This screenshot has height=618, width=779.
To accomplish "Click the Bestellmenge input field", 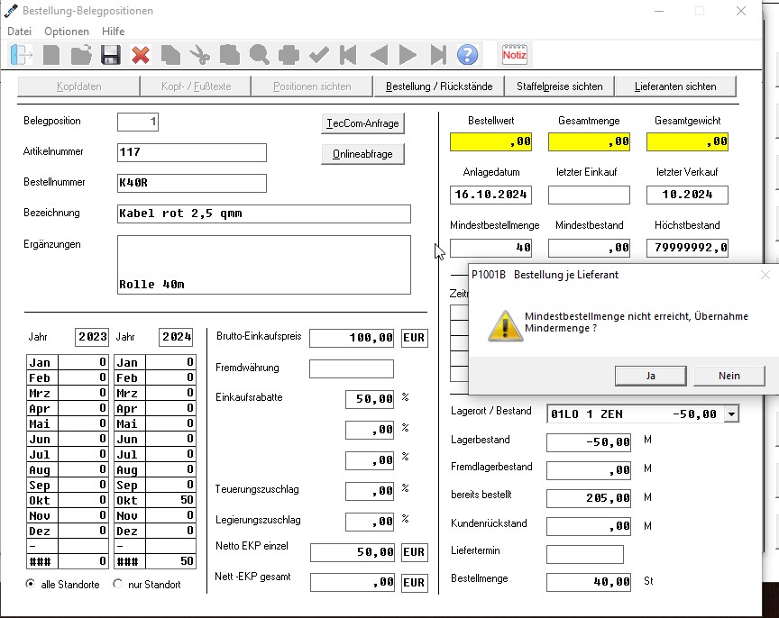I will click(x=589, y=582).
